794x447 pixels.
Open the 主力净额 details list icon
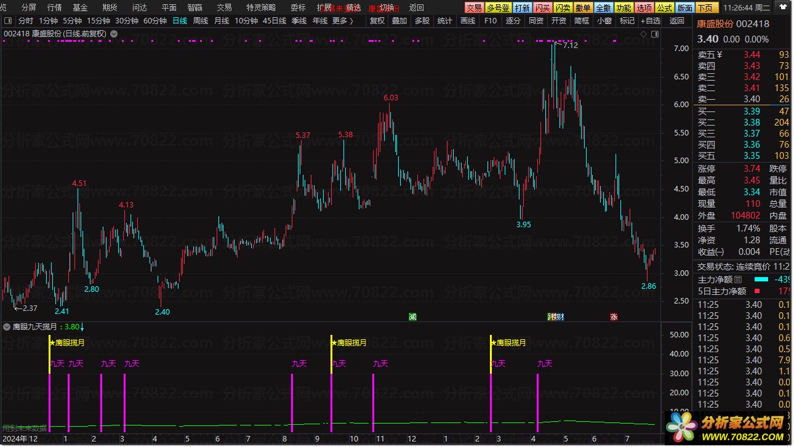pyautogui.click(x=739, y=280)
